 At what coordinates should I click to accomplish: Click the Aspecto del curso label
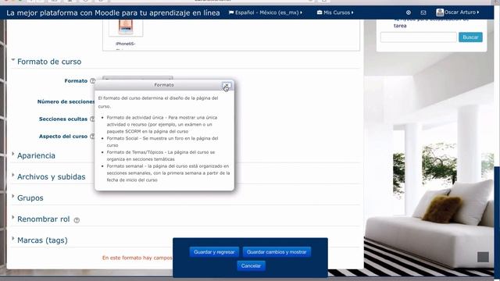63,137
